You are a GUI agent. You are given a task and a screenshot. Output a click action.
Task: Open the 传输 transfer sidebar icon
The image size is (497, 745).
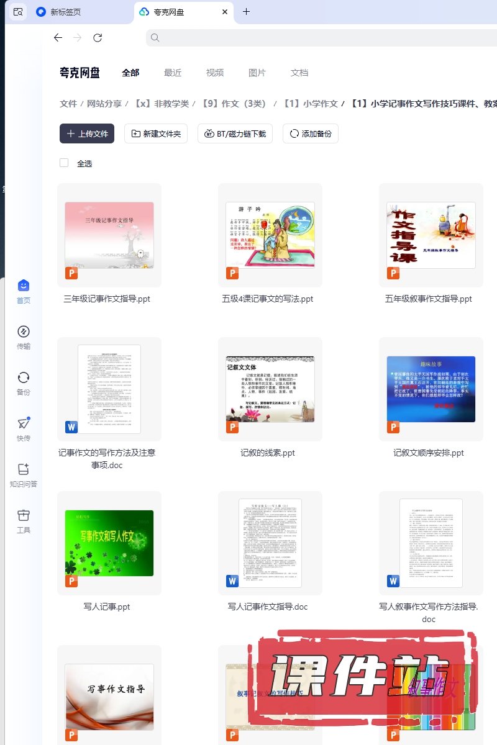24,337
